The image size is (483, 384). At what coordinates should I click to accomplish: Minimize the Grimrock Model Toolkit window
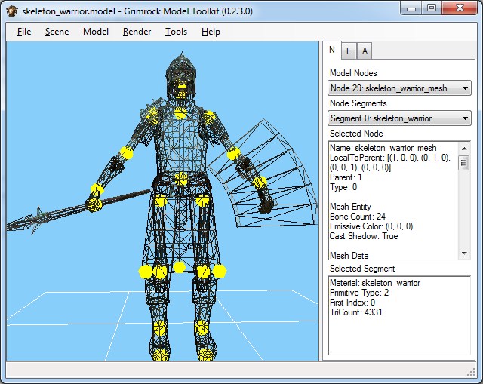click(x=411, y=8)
